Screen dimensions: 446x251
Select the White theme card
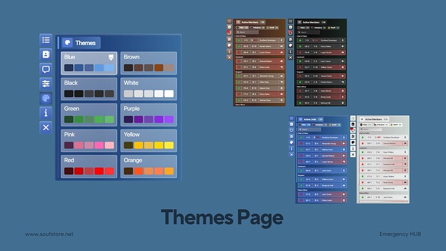149,89
